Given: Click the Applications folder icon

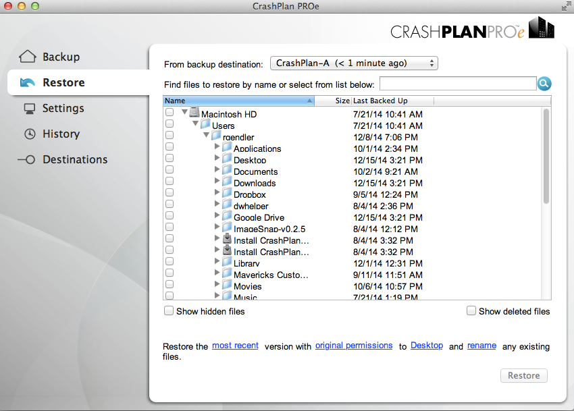Looking at the screenshot, I should point(228,148).
